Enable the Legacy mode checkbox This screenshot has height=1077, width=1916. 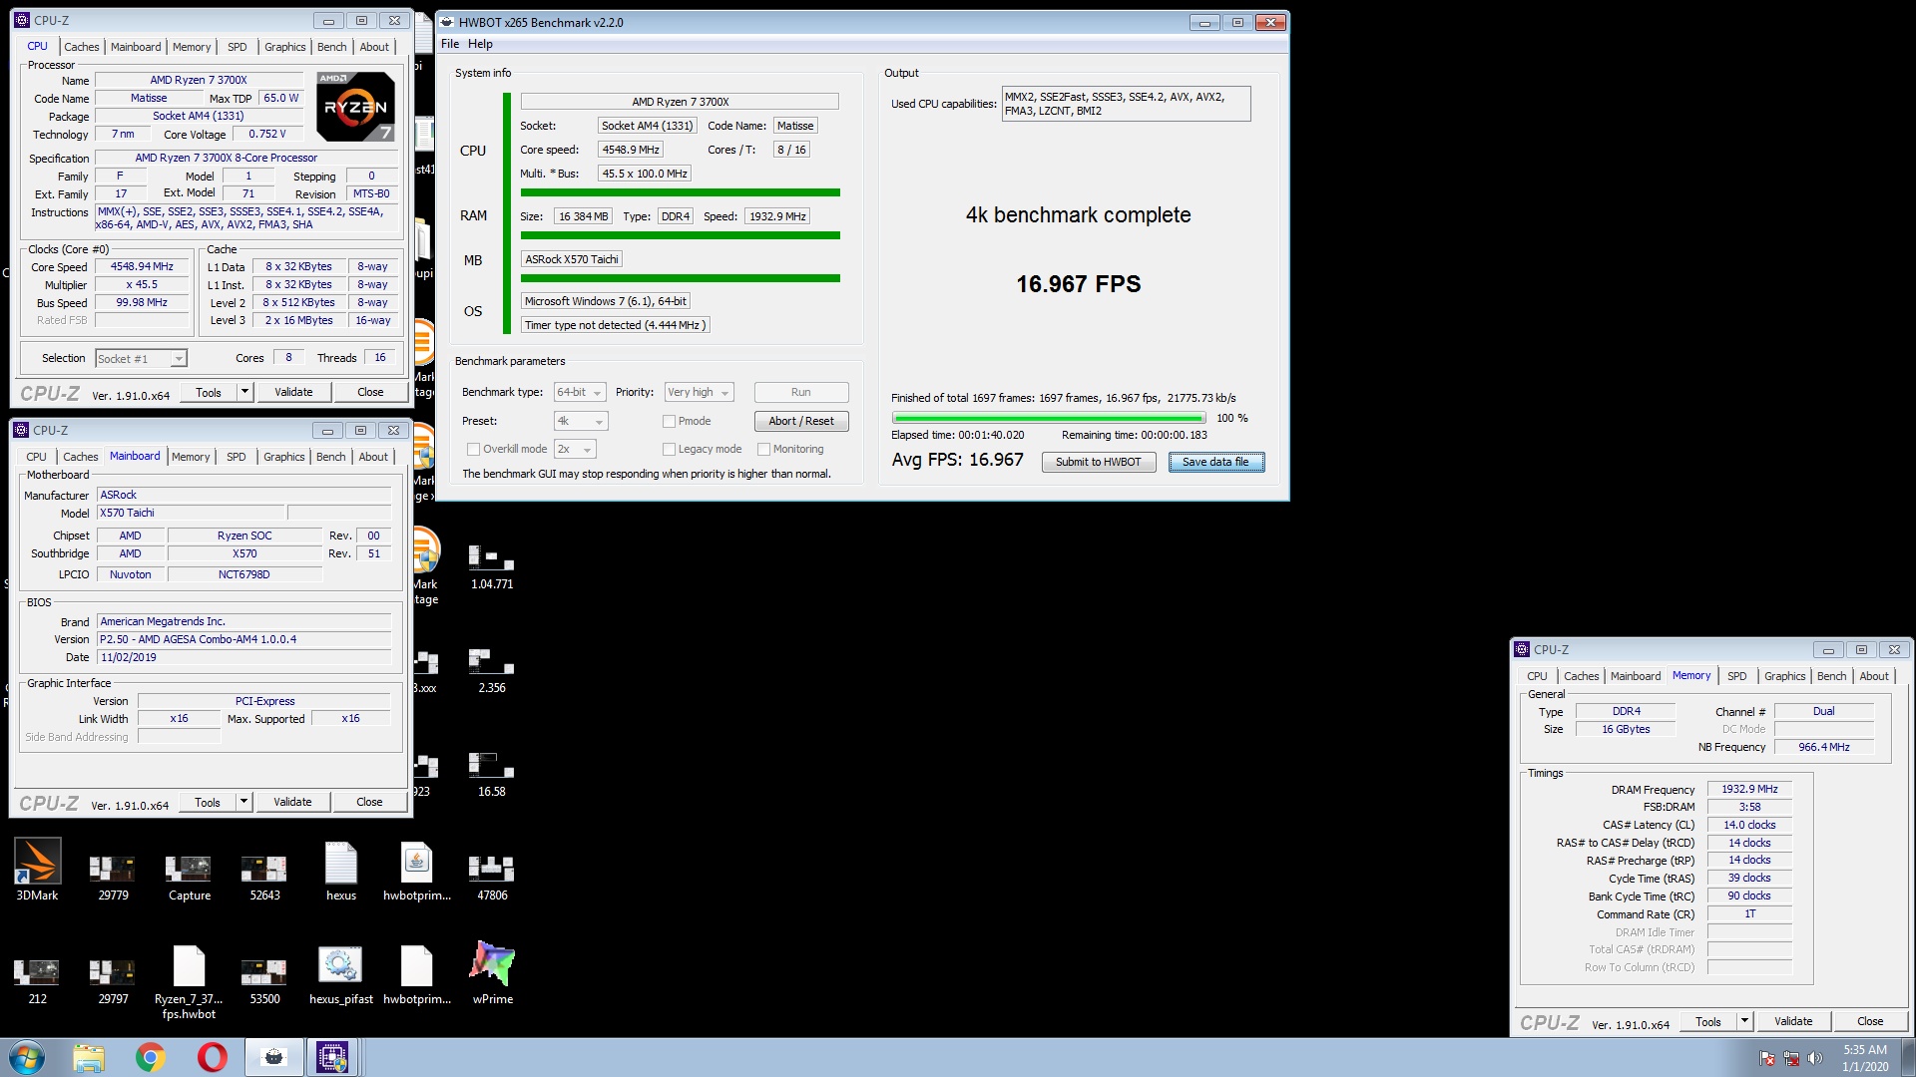(x=670, y=449)
